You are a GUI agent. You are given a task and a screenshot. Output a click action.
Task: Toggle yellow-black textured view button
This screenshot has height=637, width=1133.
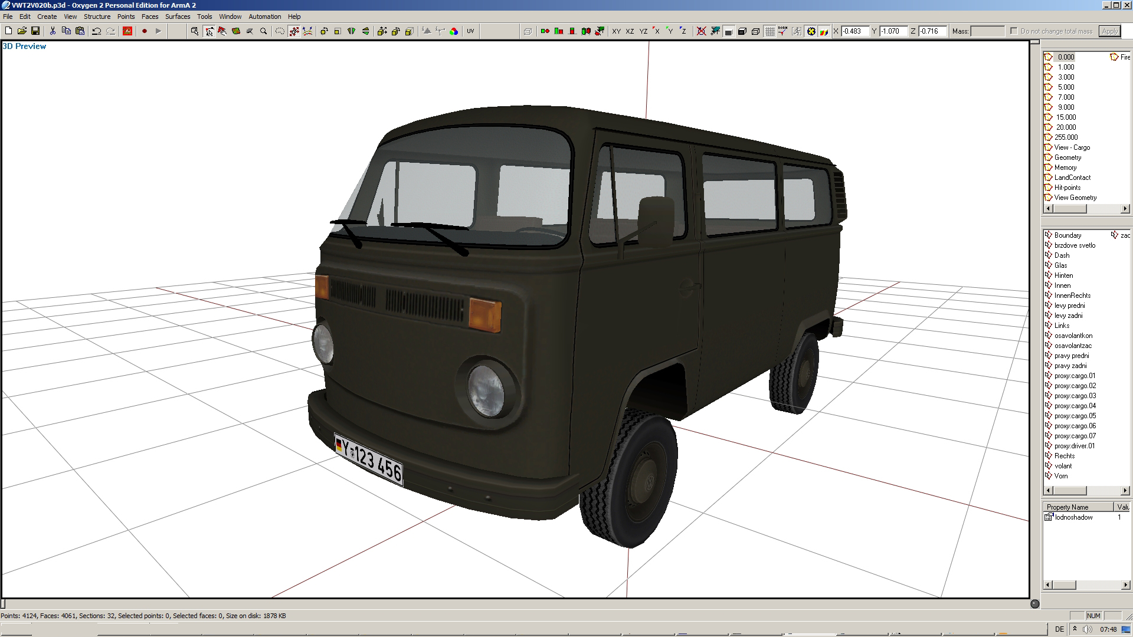[x=811, y=31]
